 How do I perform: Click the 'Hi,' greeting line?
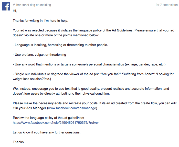click(15, 11)
